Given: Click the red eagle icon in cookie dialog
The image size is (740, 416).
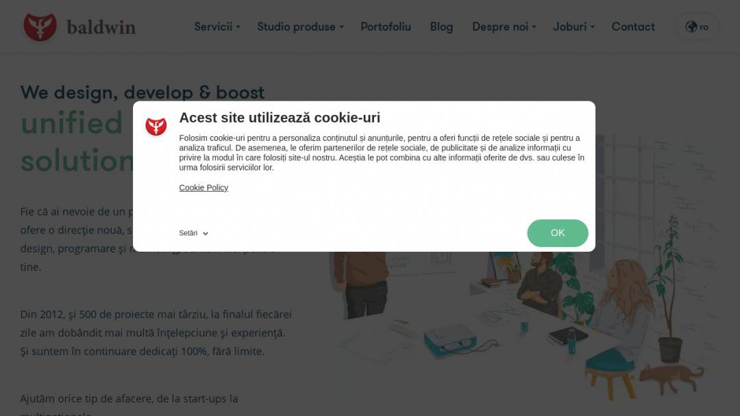Looking at the screenshot, I should pyautogui.click(x=156, y=127).
